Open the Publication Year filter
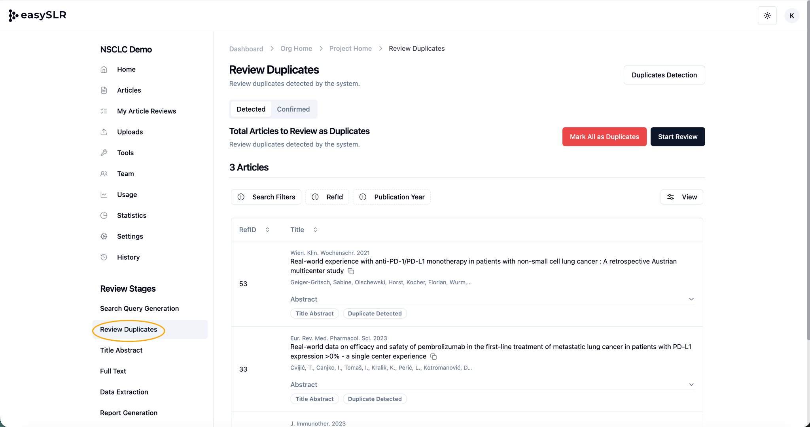Viewport: 810px width, 427px height. [392, 197]
